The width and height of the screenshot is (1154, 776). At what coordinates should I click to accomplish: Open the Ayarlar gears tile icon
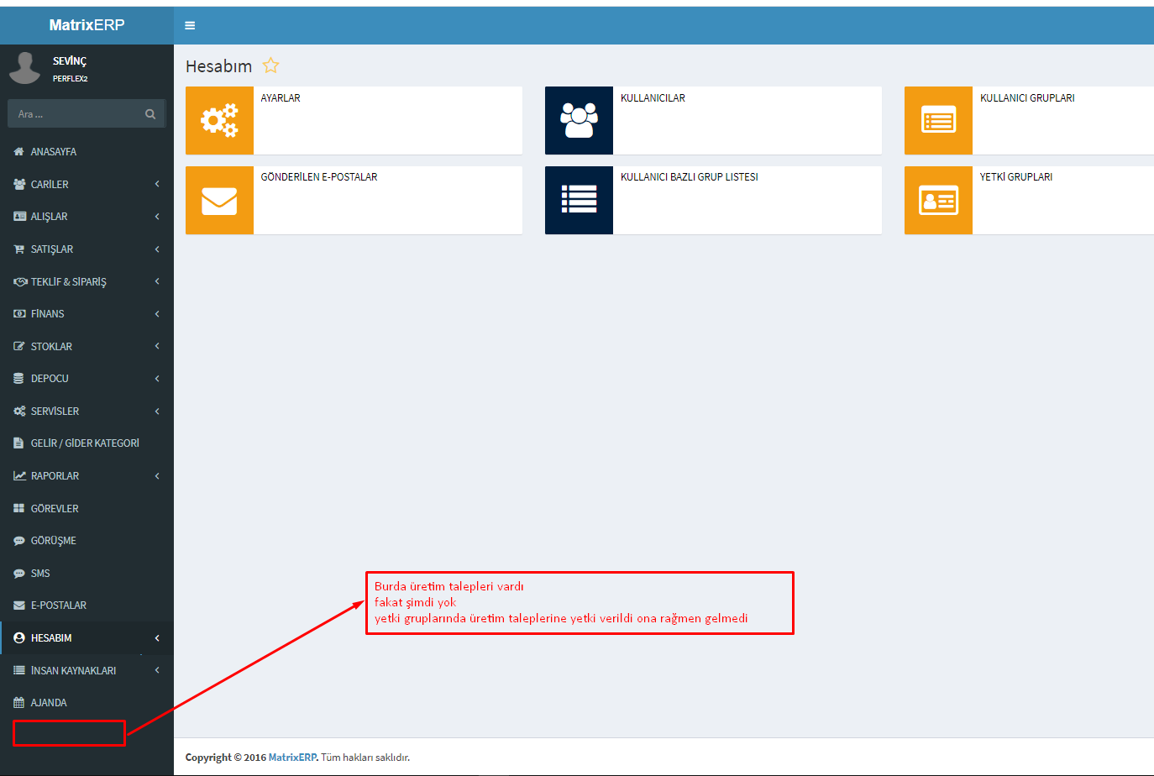tap(219, 120)
